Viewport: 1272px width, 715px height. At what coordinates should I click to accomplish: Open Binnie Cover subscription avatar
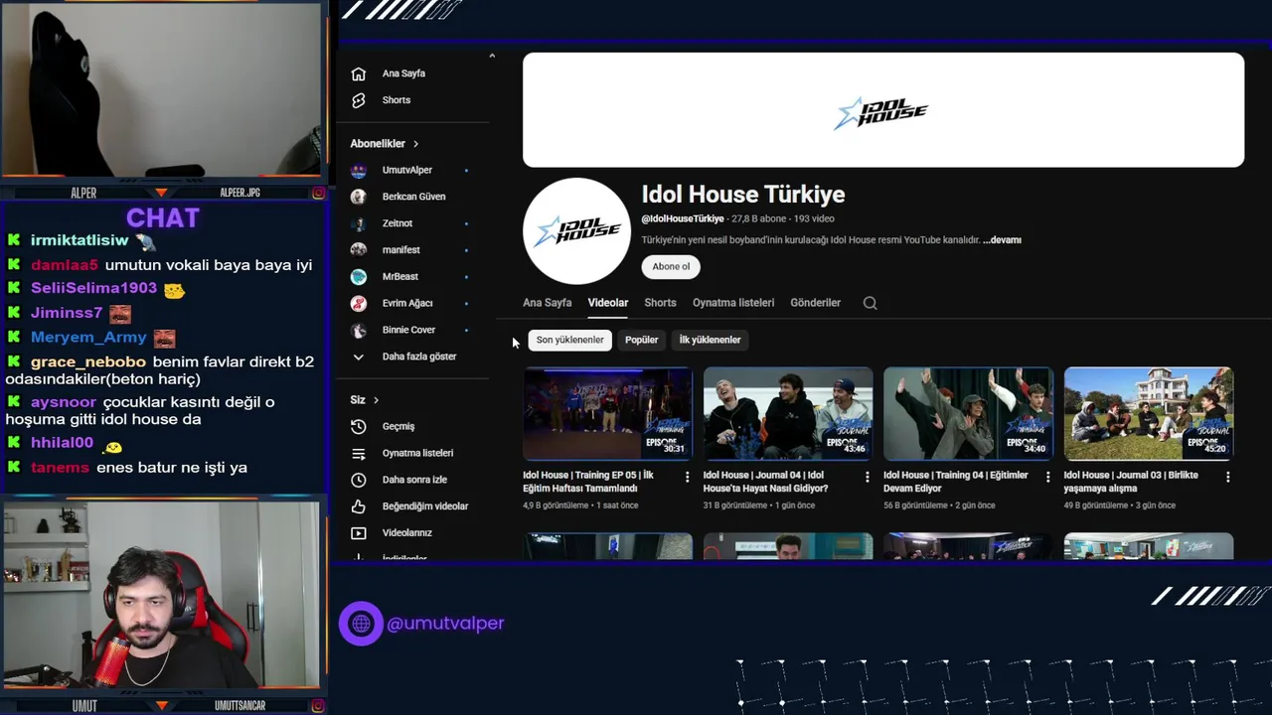(359, 330)
